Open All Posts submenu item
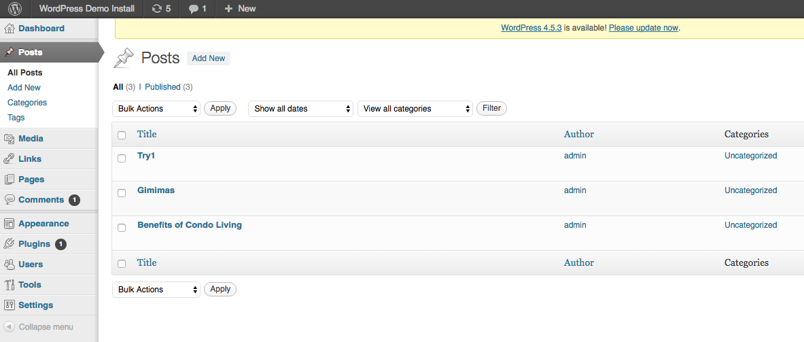 coord(25,73)
